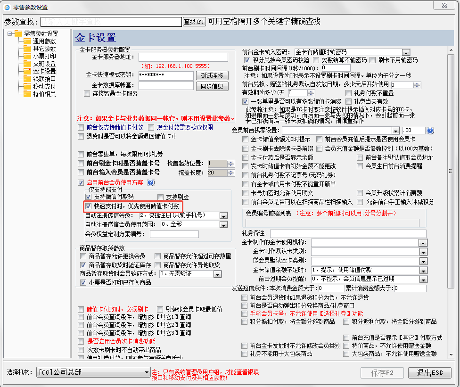Click the 银联接口 folder icon

click(27, 79)
